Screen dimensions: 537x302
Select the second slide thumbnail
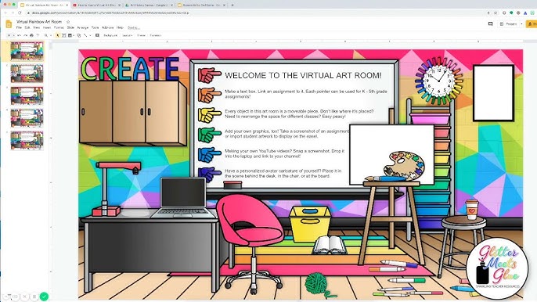(x=27, y=74)
